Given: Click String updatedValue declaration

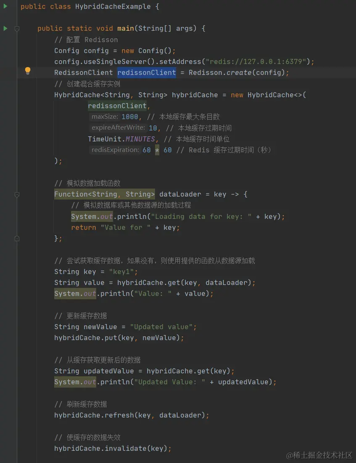Looking at the screenshot, I should tap(94, 371).
